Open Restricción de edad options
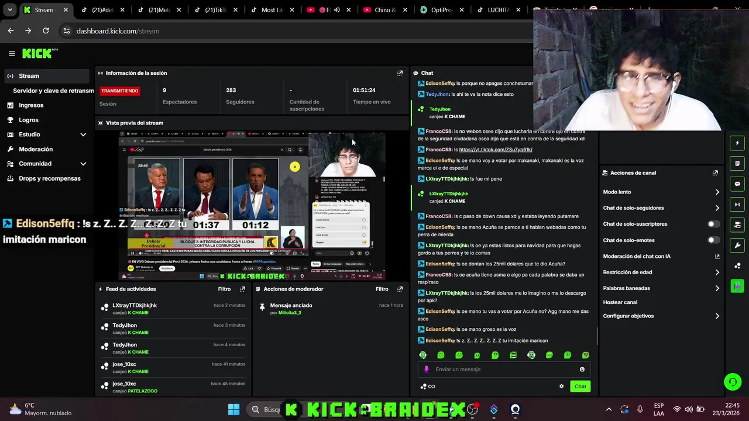The height and width of the screenshot is (421, 749). coord(661,272)
